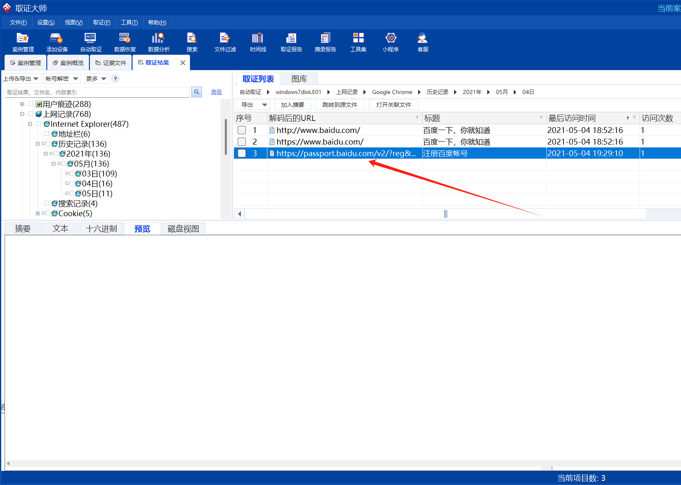Open the 摘录报告 excerpt report icon
The height and width of the screenshot is (485, 681).
[325, 42]
